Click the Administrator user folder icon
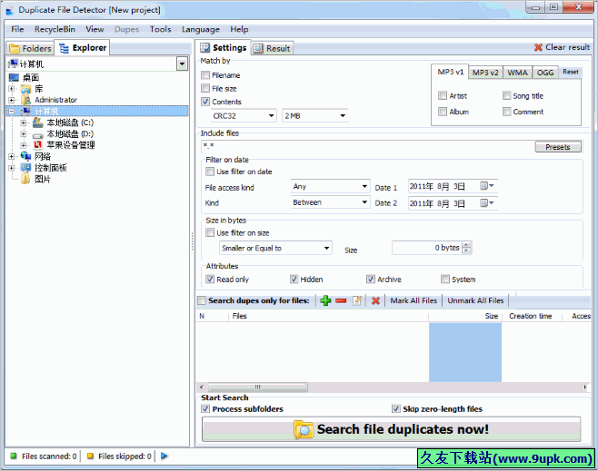The width and height of the screenshot is (598, 471). click(x=26, y=100)
